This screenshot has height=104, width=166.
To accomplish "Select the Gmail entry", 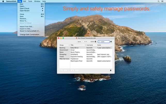I will (x=91, y=50).
